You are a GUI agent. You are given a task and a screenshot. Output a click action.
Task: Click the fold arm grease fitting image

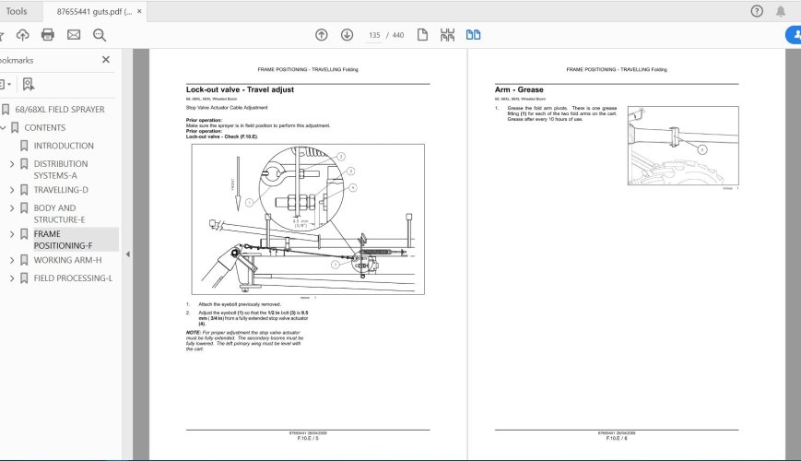[683, 146]
